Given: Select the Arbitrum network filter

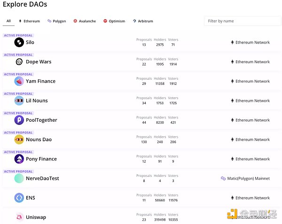Looking at the screenshot, I should 143,21.
